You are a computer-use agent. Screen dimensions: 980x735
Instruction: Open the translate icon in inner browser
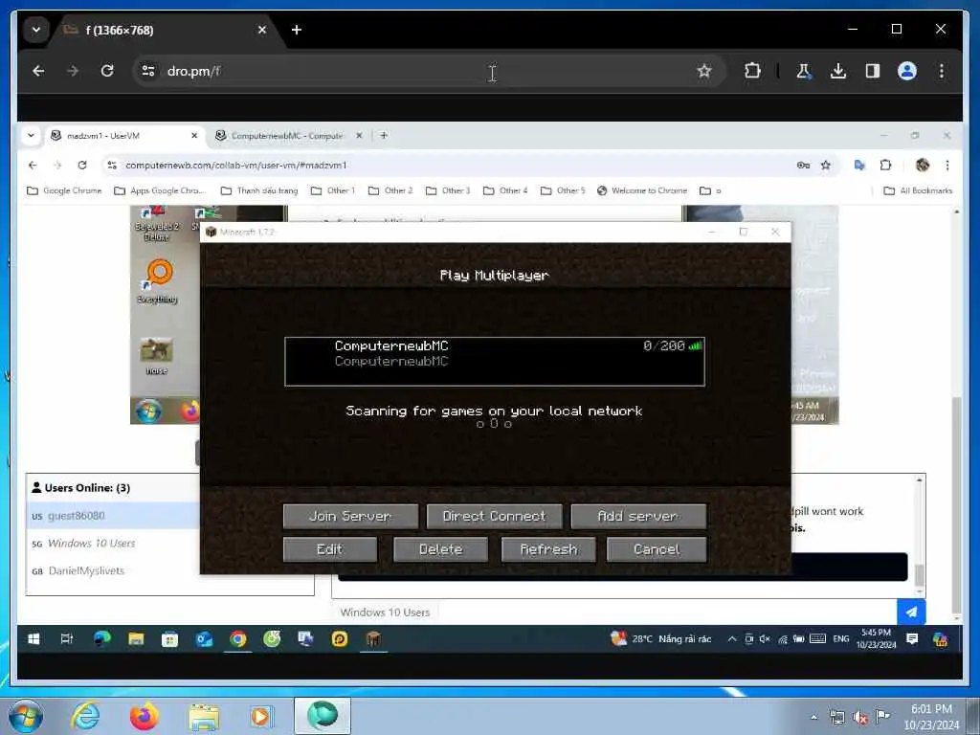pyautogui.click(x=859, y=165)
